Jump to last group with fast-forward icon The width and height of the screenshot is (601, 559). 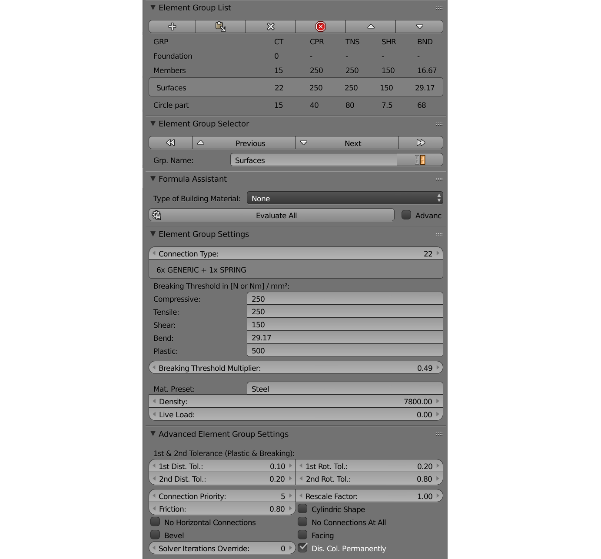point(421,143)
